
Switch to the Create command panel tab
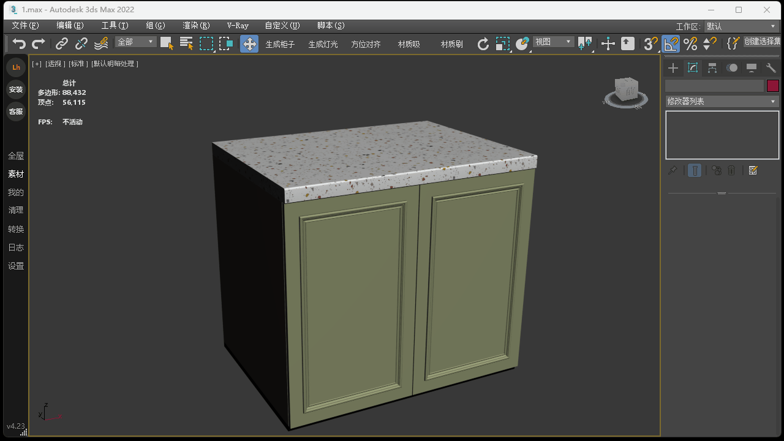[x=673, y=68]
